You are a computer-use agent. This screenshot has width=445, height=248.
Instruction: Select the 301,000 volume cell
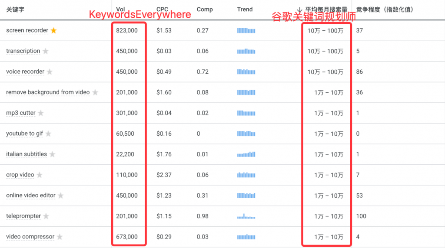126,113
